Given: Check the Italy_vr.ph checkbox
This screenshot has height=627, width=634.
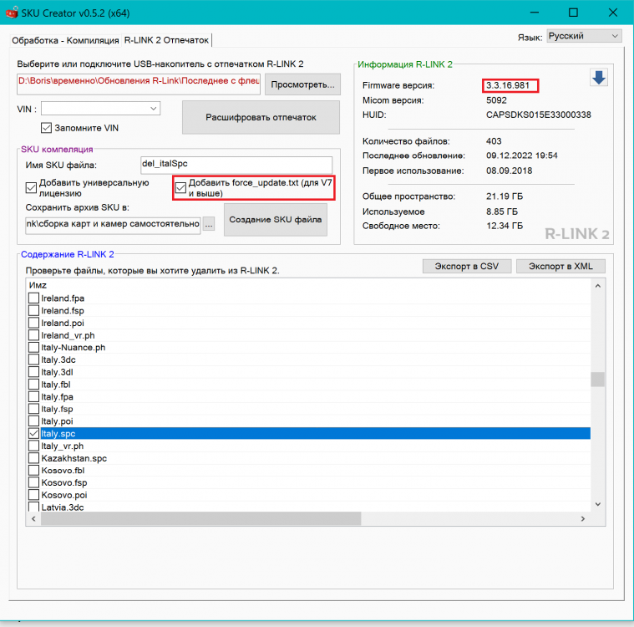Looking at the screenshot, I should [x=33, y=446].
